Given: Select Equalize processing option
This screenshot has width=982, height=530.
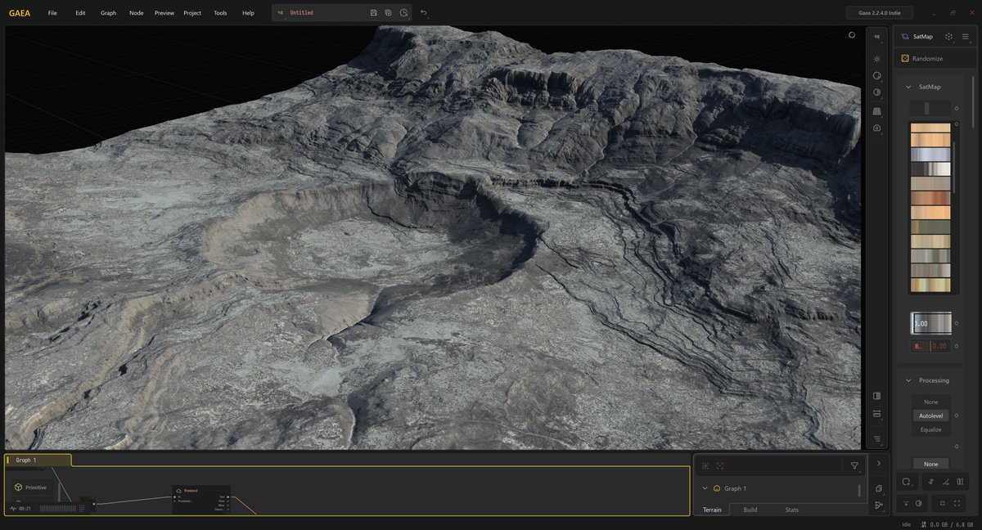Looking at the screenshot, I should tap(930, 429).
